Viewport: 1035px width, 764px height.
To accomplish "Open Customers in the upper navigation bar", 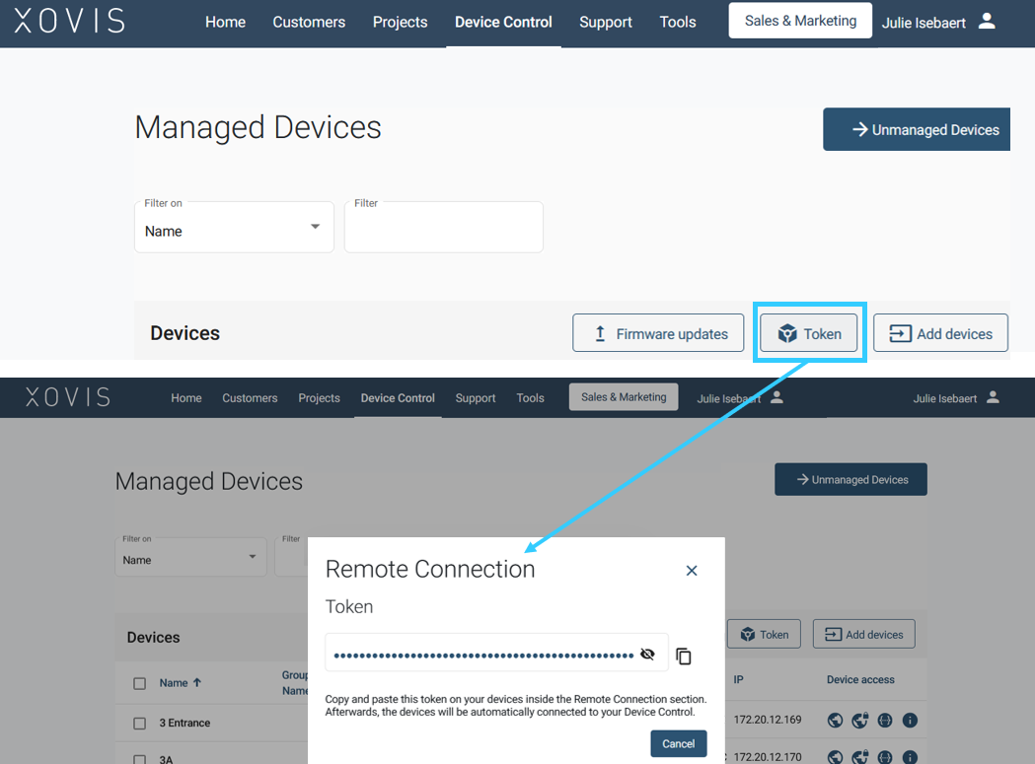I will pos(309,22).
